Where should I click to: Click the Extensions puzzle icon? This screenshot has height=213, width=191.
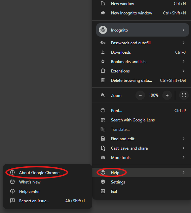click(103, 71)
